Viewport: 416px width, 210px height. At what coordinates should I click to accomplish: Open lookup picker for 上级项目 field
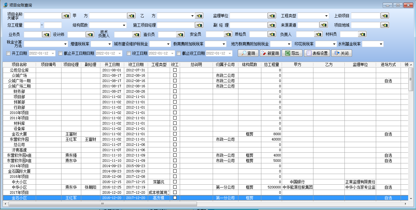(385, 16)
